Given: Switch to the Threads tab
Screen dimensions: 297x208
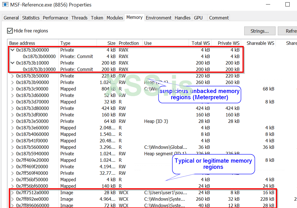Looking at the screenshot, I should pos(79,18).
